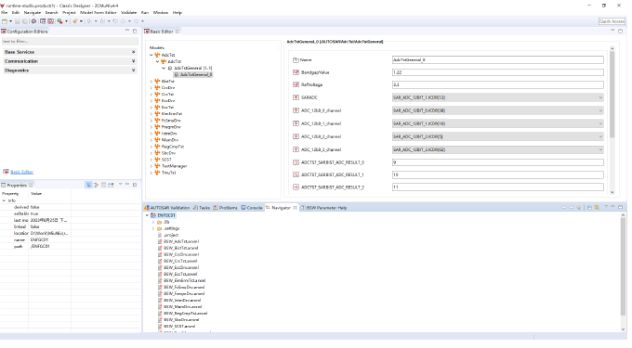Click the BandgapValue parameter icon
632x348 pixels.
[296, 72]
